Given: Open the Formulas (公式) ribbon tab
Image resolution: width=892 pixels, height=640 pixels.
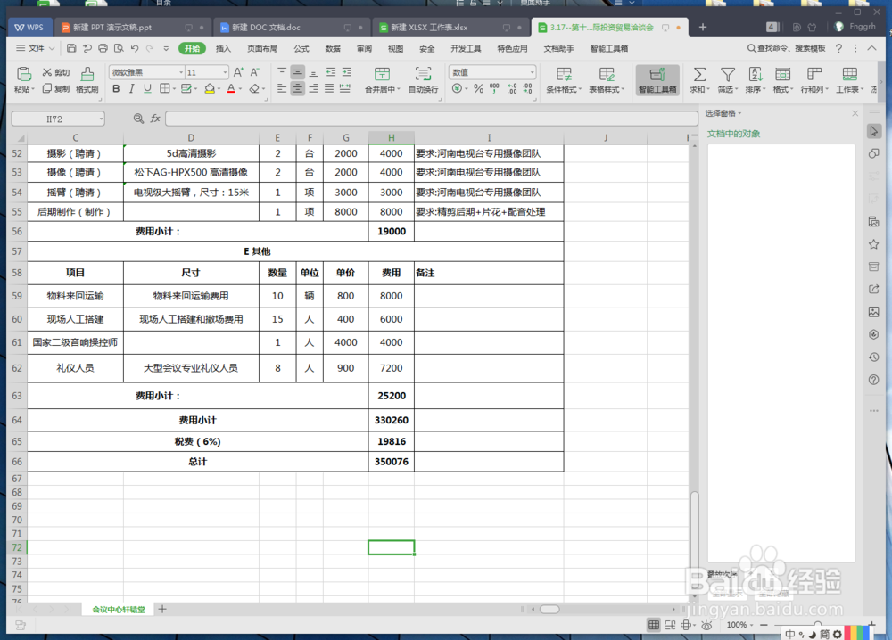Looking at the screenshot, I should click(x=301, y=49).
